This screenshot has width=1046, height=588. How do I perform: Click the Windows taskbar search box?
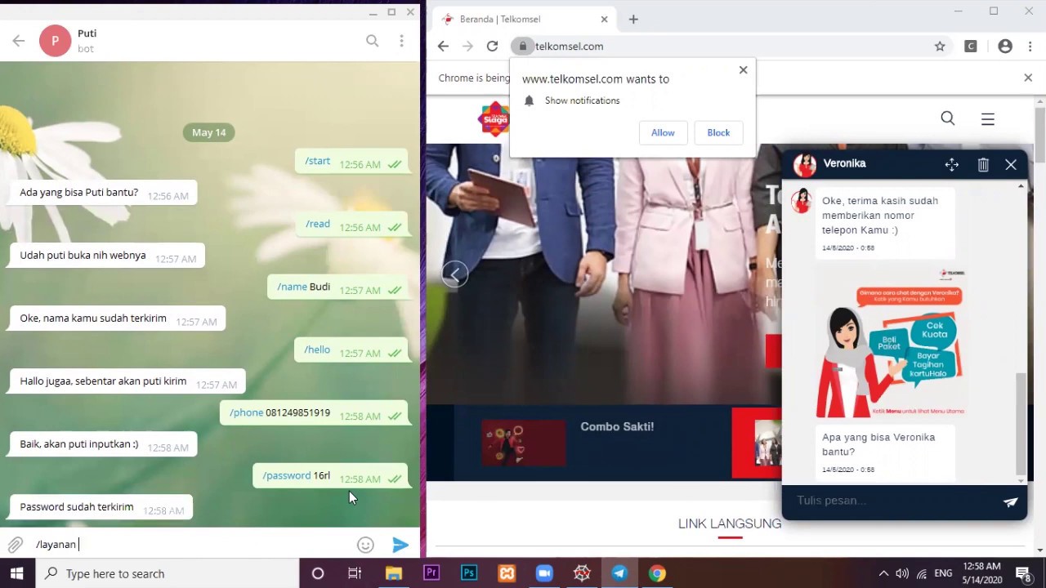[168, 573]
